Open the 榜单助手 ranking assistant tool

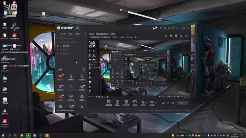(x=82, y=88)
